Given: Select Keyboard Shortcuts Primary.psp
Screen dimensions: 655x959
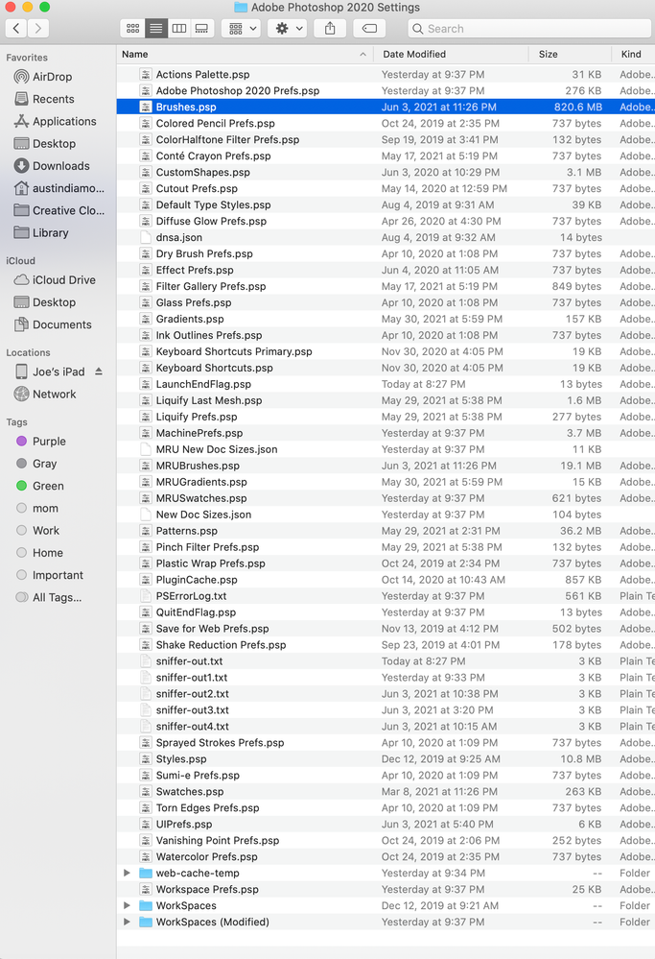Looking at the screenshot, I should 386,351.
